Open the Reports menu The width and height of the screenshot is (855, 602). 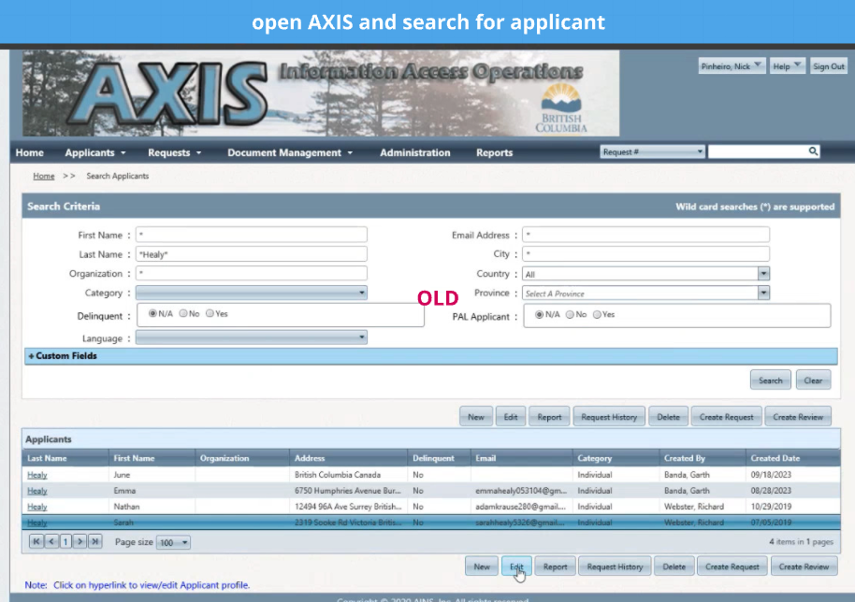coord(494,152)
